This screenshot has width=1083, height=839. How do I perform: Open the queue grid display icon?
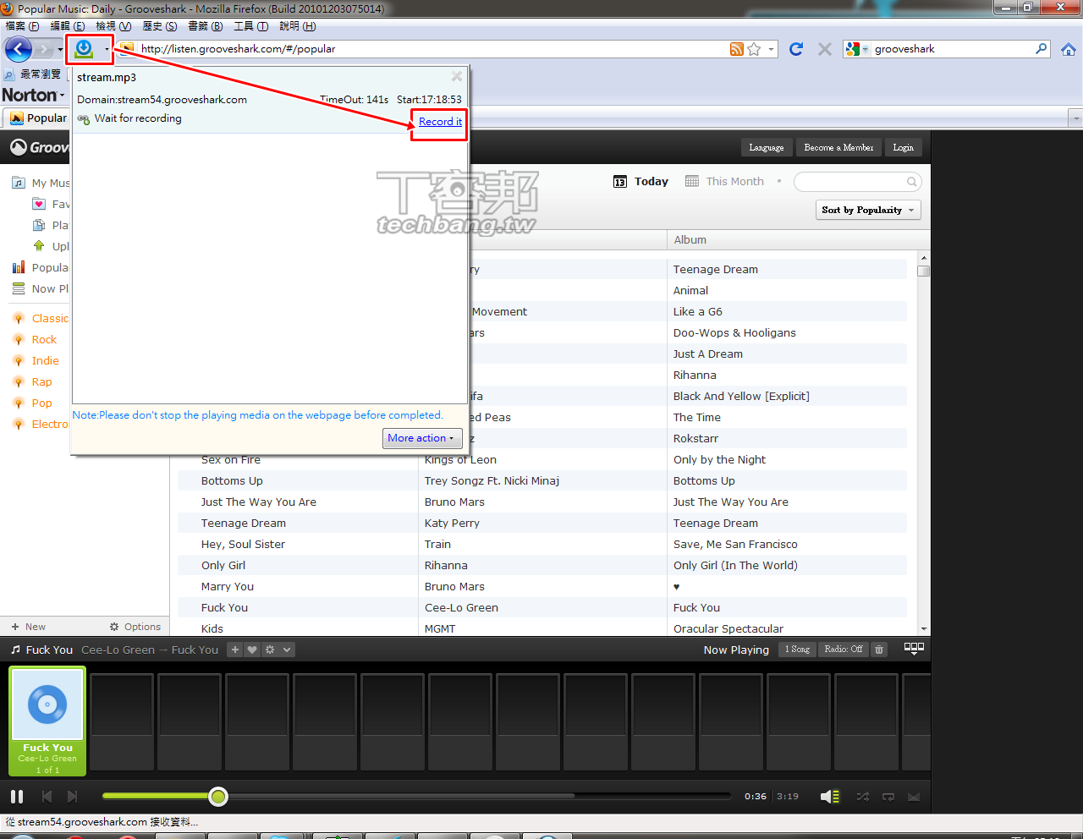click(x=913, y=650)
